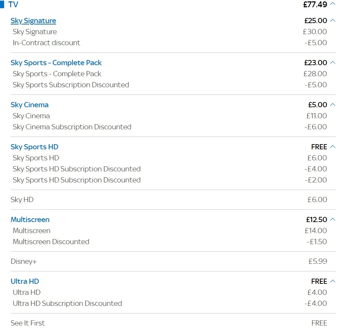This screenshot has width=339, height=330.
Task: Click the TV total £77.49 amount
Action: 315,4
